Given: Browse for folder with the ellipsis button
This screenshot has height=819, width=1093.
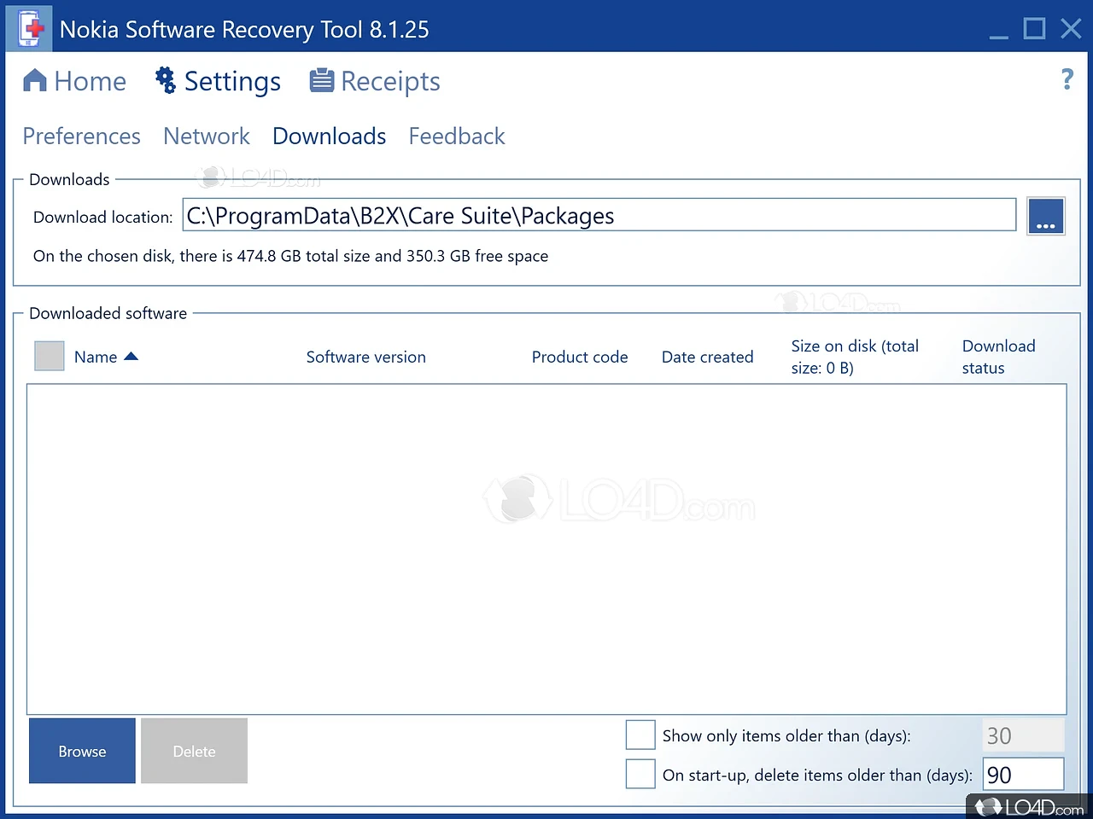Looking at the screenshot, I should [x=1046, y=216].
